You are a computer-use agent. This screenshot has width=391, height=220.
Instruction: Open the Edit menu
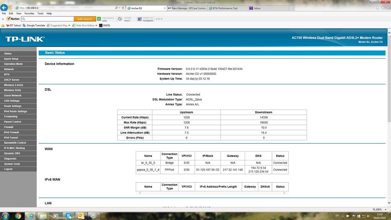click(11, 13)
